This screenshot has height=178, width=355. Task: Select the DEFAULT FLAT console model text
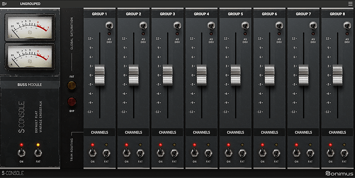tap(36, 121)
